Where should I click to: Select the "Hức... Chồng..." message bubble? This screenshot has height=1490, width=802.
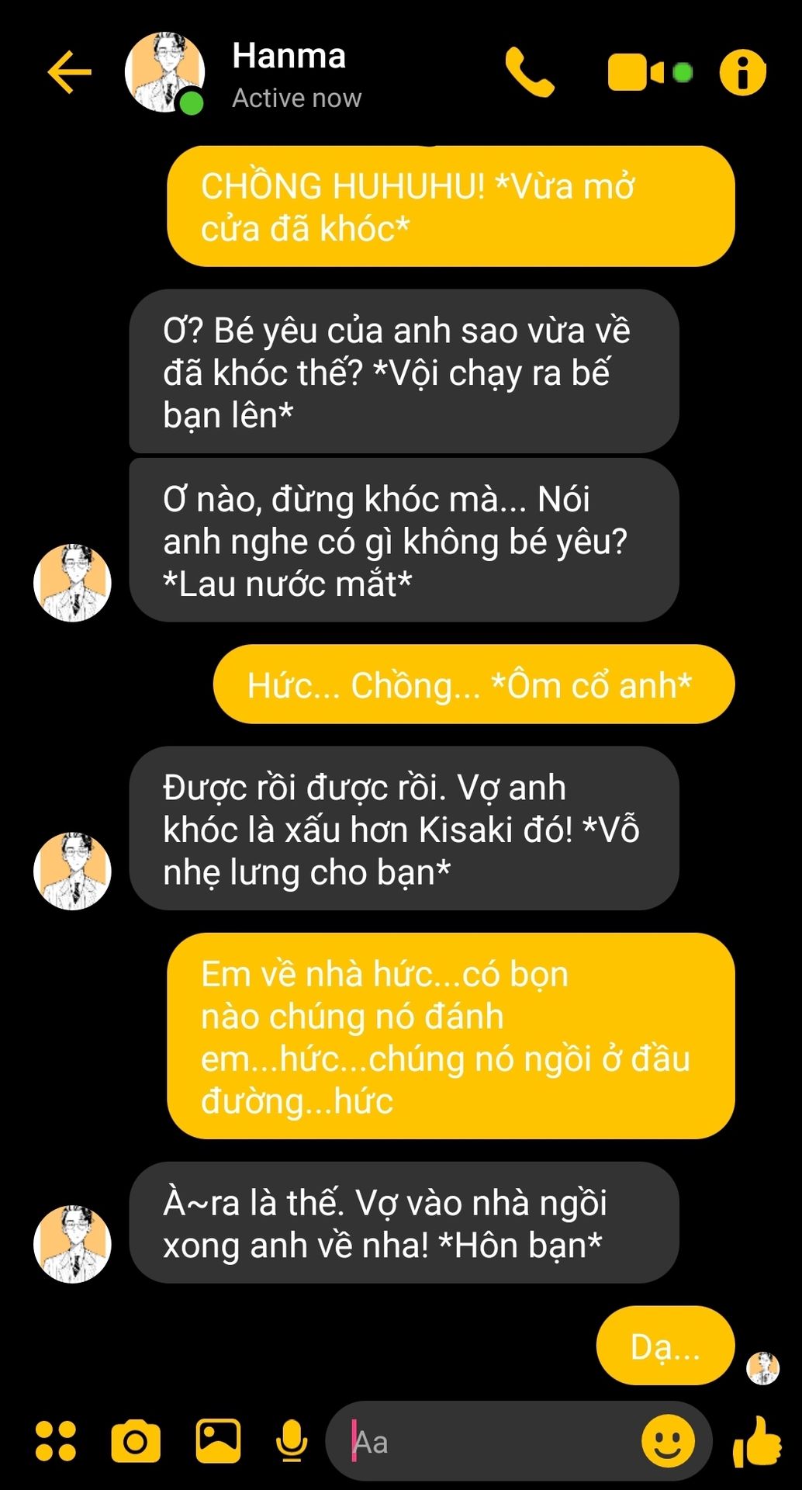coord(474,684)
